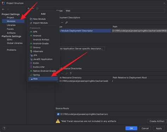Select Android framework
Screen dimensions: 167x132
point(43,36)
